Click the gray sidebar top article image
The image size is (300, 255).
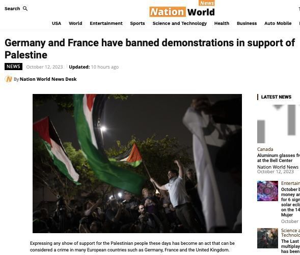tap(279, 124)
